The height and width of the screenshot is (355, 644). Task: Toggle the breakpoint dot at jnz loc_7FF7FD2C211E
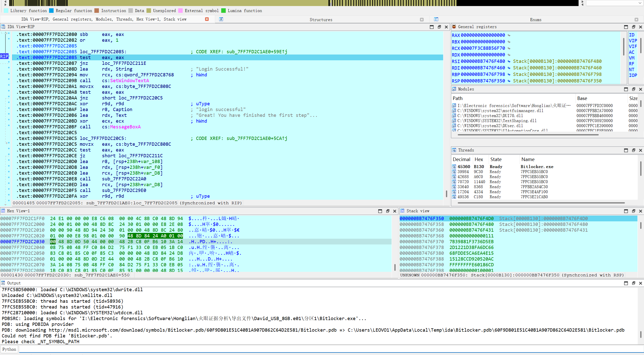pos(9,62)
